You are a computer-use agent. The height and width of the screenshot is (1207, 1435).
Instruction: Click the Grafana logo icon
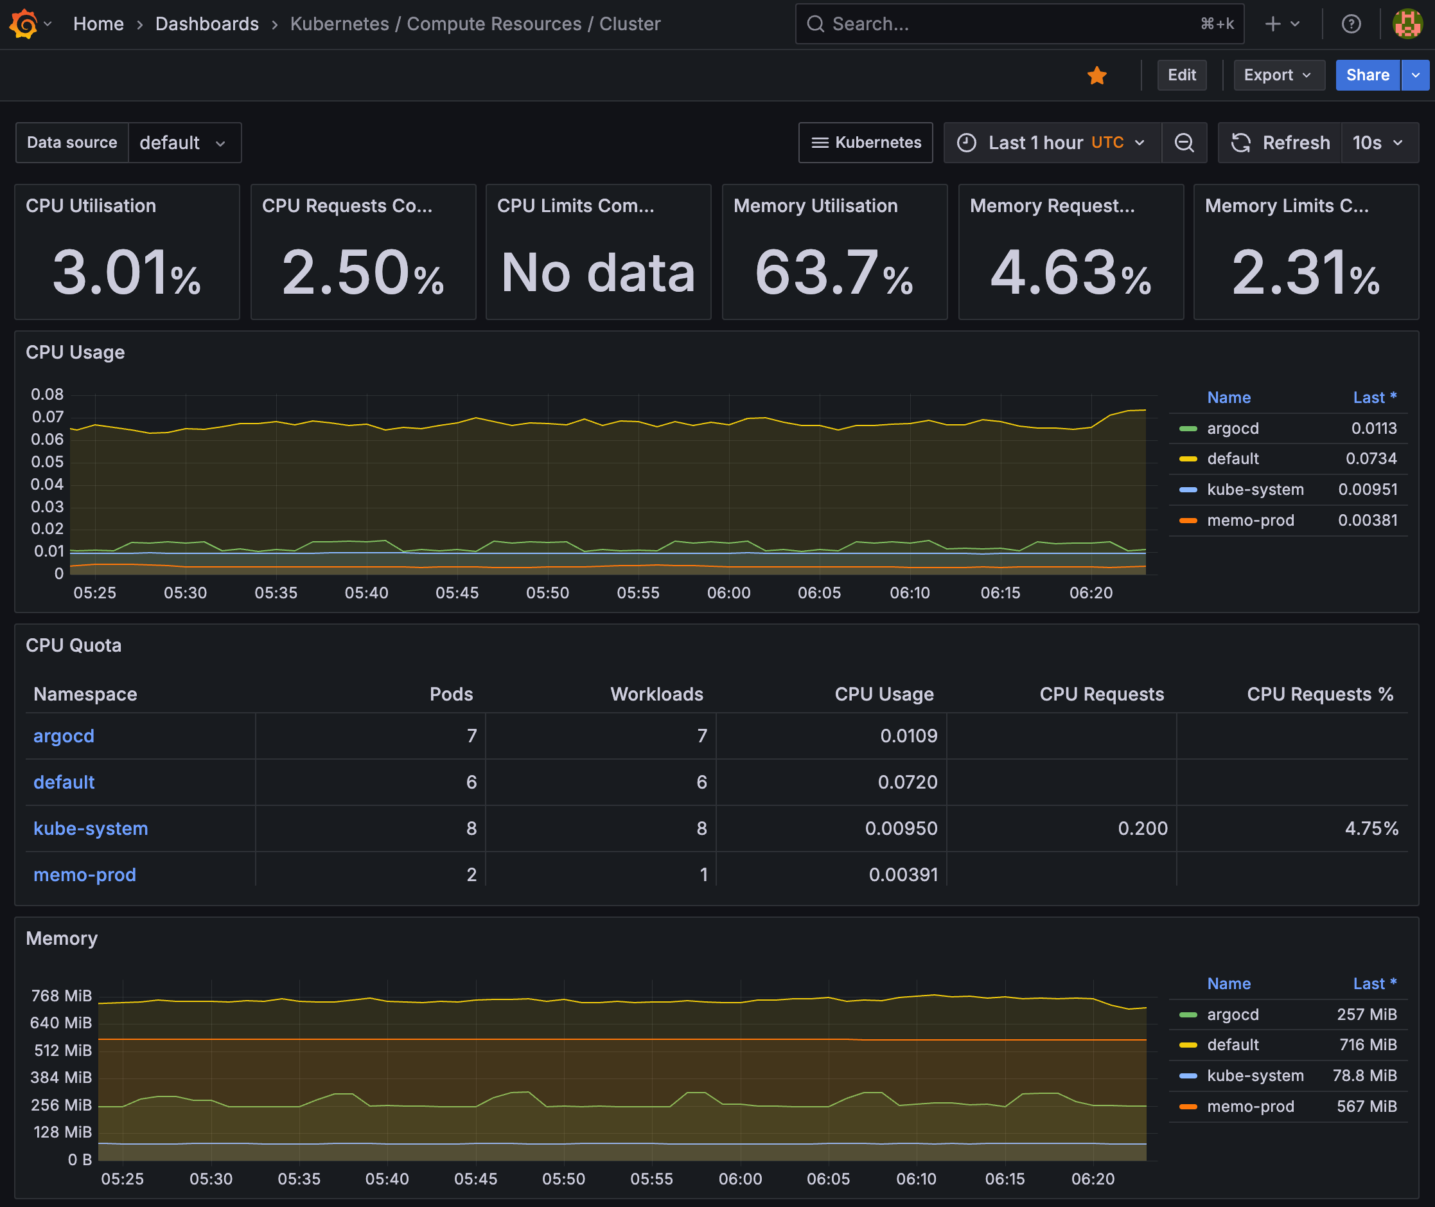pos(23,24)
